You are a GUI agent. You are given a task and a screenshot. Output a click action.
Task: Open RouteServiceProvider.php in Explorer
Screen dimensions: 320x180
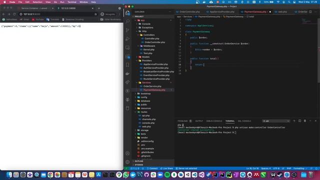coord(156,79)
